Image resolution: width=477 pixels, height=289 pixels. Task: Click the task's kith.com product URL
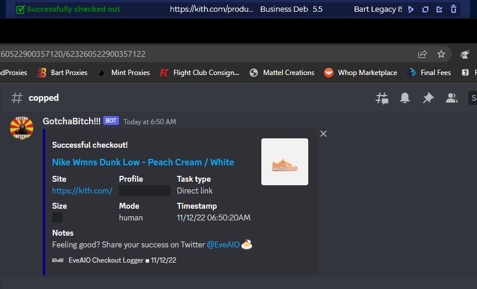212,9
